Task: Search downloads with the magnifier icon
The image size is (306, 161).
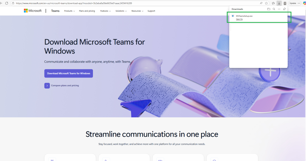Action: (274, 9)
